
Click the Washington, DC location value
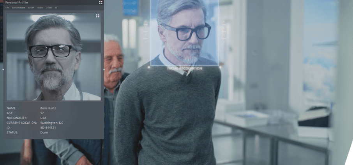tap(51, 123)
